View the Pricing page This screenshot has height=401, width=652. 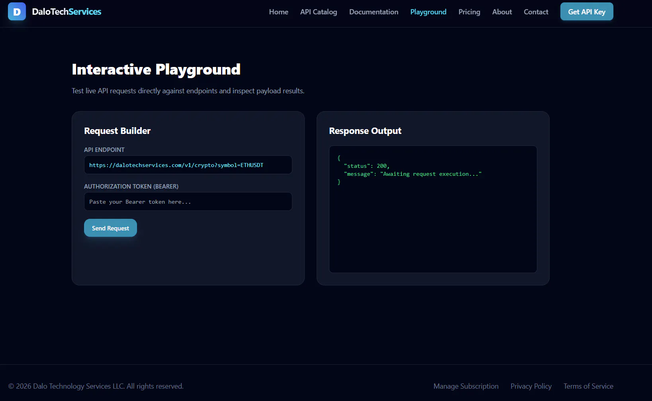click(469, 12)
